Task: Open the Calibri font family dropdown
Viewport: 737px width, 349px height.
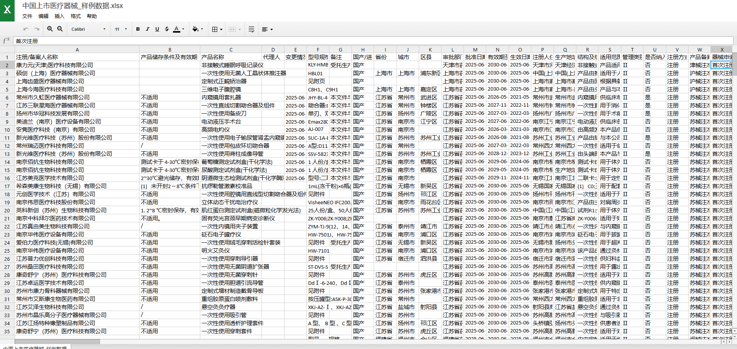Action: [88, 29]
